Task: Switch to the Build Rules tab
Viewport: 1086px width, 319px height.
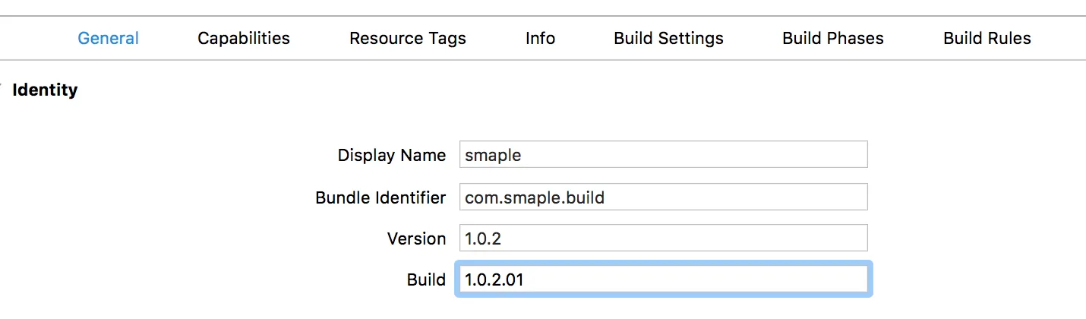Action: 987,38
